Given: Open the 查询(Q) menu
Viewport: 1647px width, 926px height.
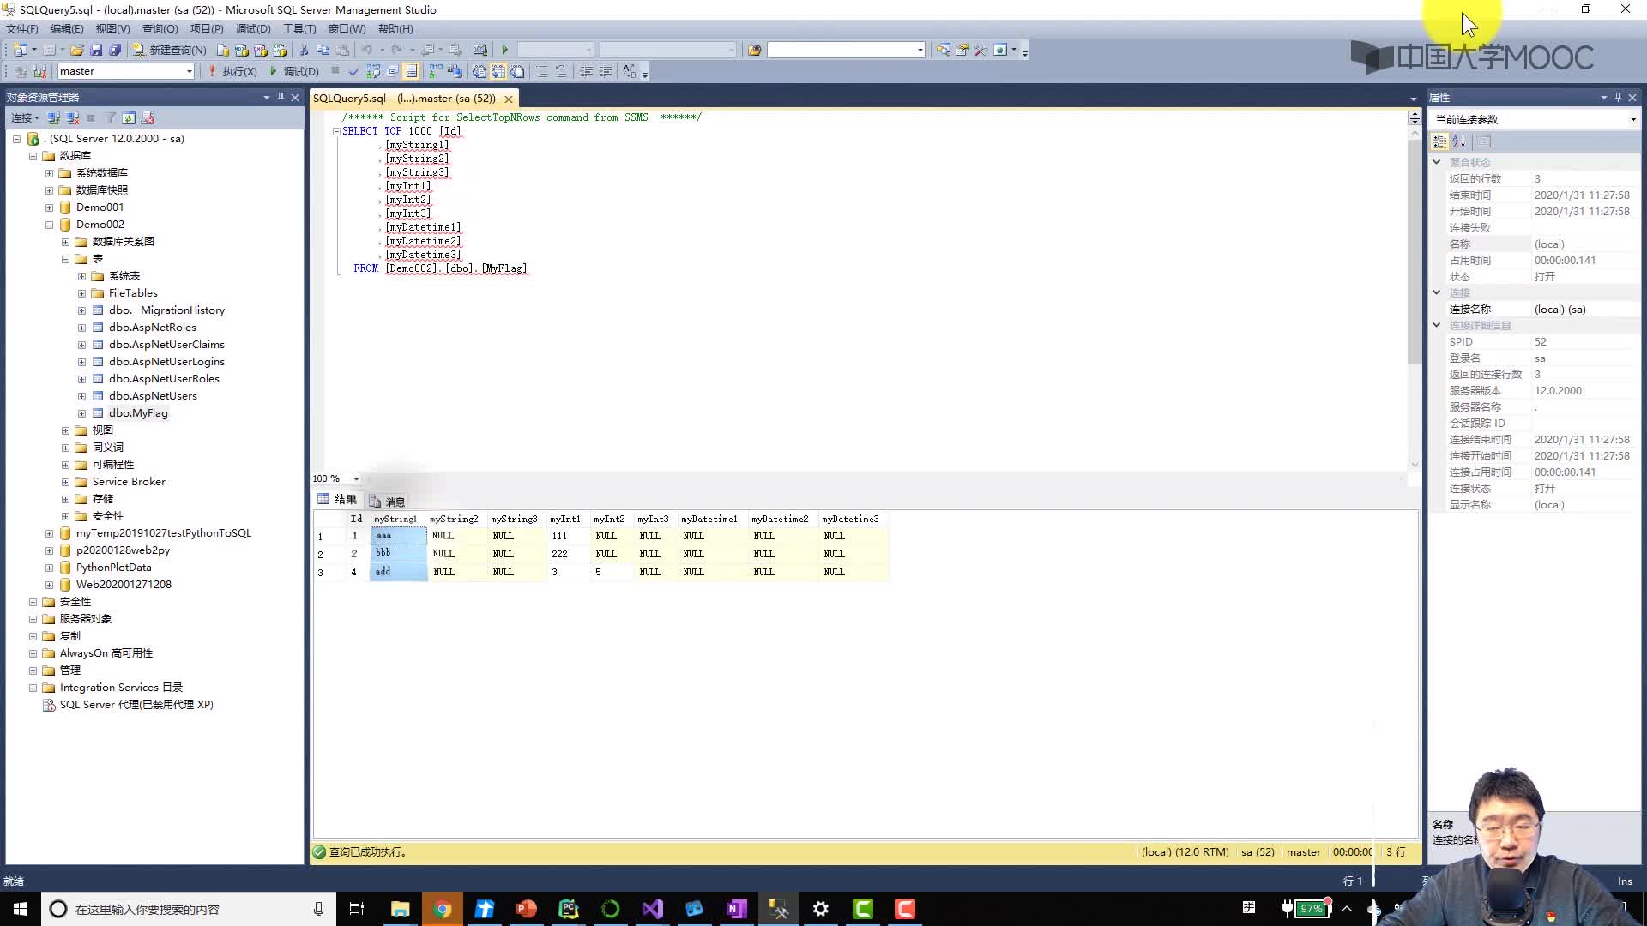Looking at the screenshot, I should (x=160, y=28).
